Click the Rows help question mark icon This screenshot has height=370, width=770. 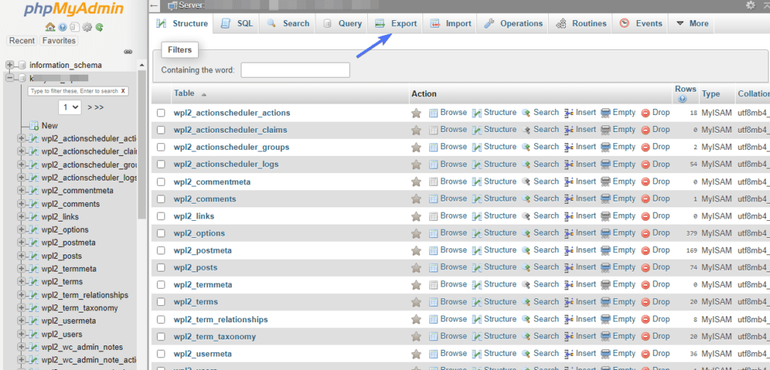682,99
